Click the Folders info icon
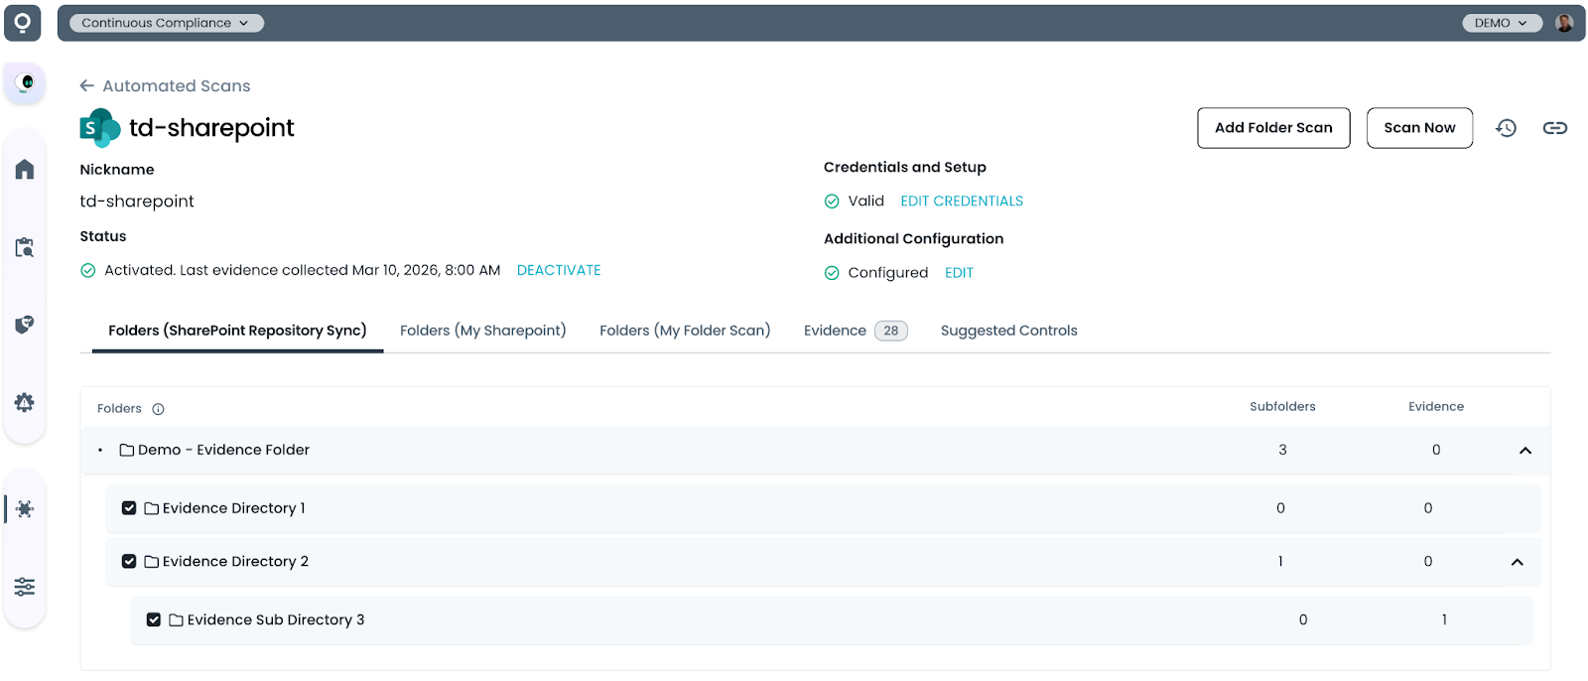This screenshot has height=681, width=1588. 158,409
